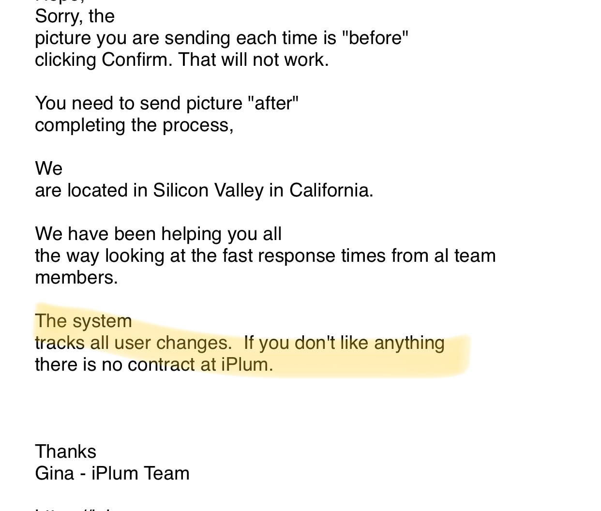Click the phrase "If you don't like anything"

(x=344, y=343)
